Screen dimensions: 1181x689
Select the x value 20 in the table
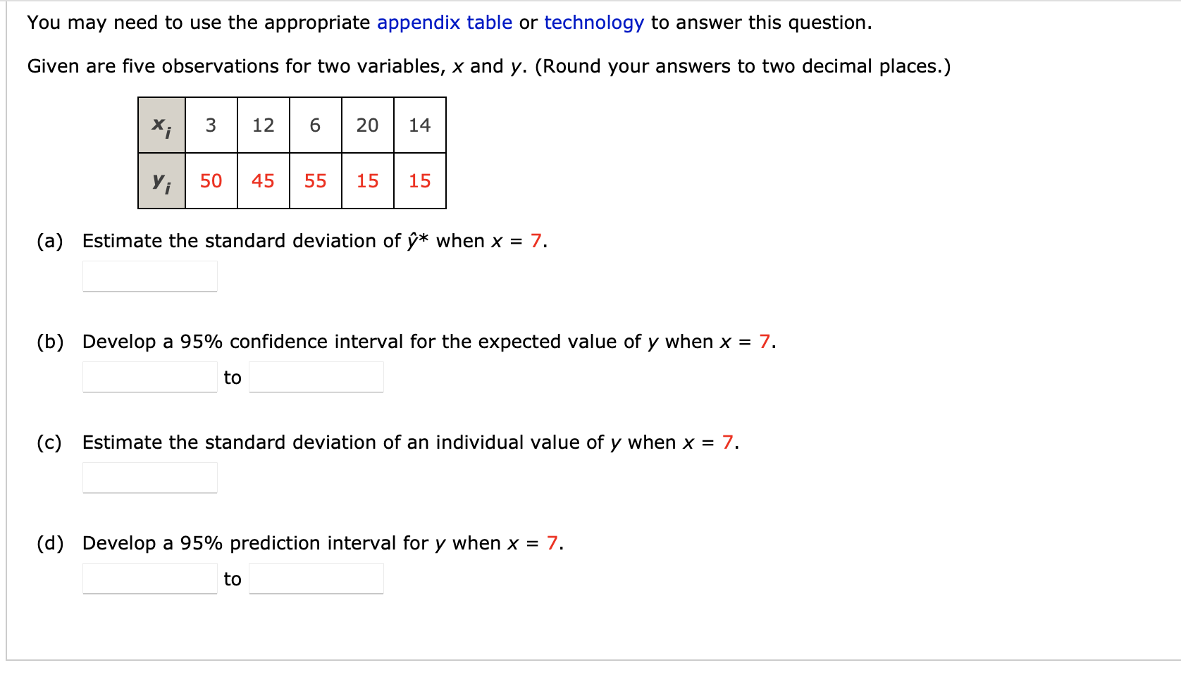(x=366, y=125)
